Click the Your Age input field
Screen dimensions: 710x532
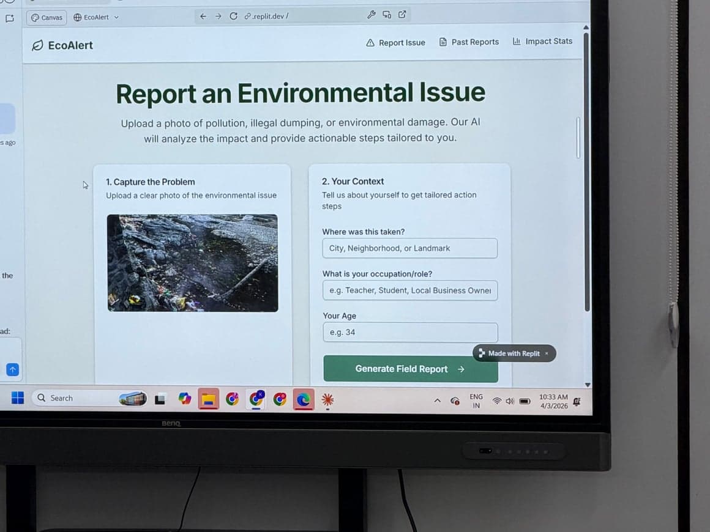coord(409,332)
